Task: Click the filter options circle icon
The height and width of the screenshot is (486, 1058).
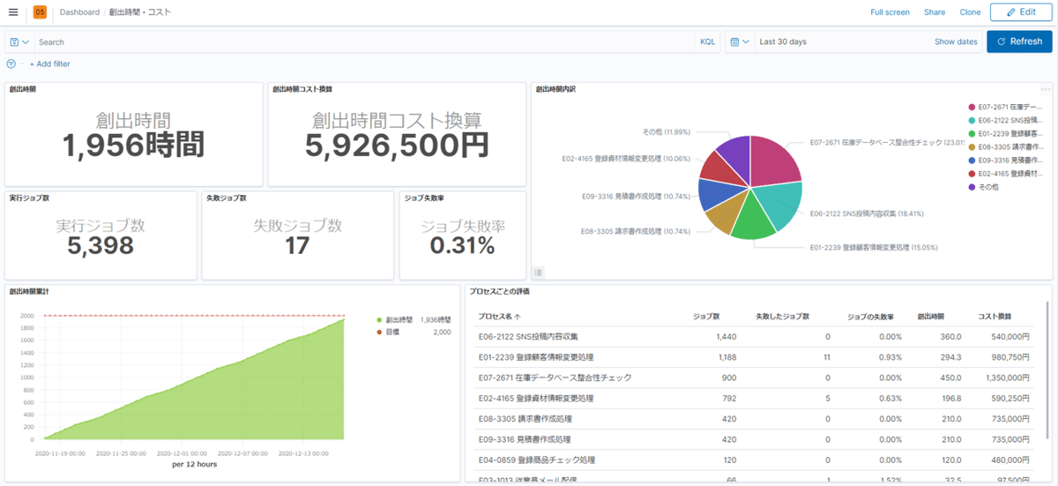Action: click(x=11, y=64)
